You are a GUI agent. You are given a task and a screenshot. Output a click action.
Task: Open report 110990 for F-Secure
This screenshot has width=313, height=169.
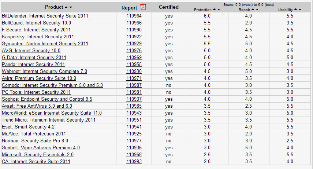click(134, 30)
